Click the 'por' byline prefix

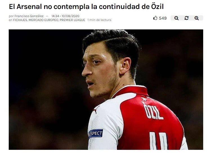click(11, 16)
